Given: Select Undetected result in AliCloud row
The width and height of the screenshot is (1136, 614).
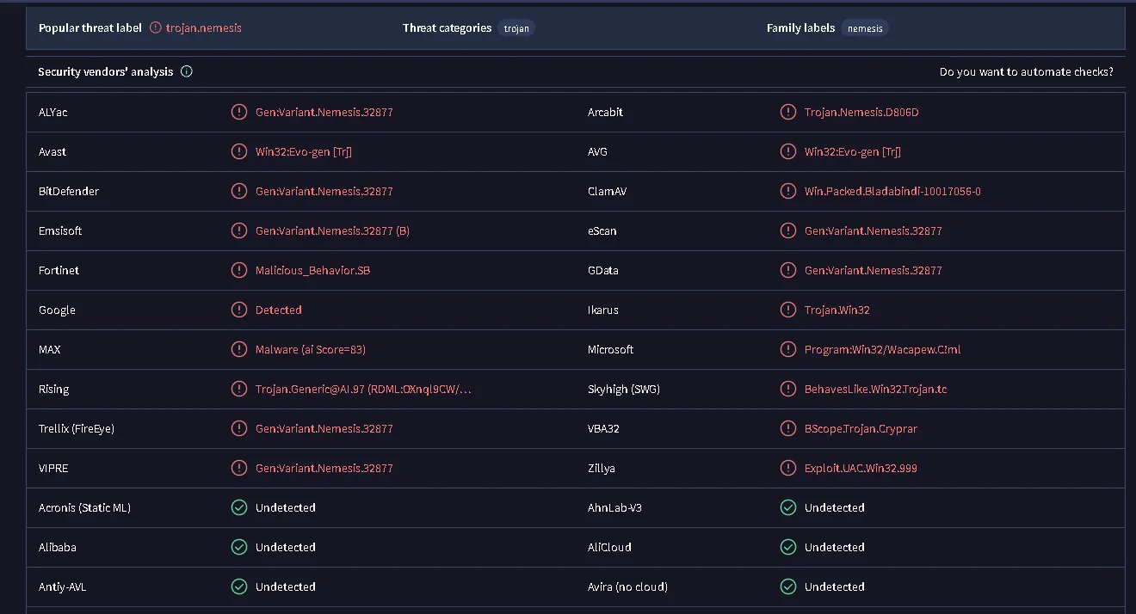Looking at the screenshot, I should coord(835,547).
